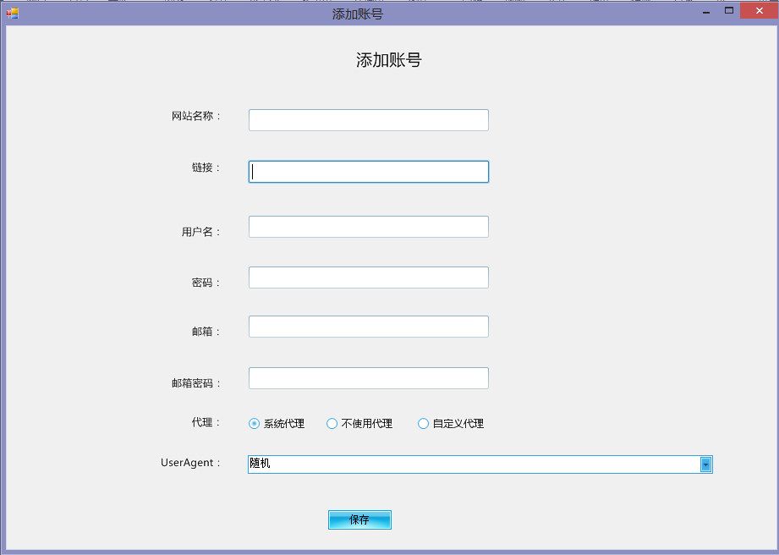
Task: Click inside the 密码 input field
Action: [x=368, y=277]
